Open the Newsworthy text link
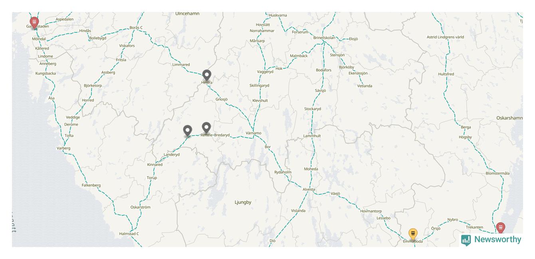 (x=497, y=239)
